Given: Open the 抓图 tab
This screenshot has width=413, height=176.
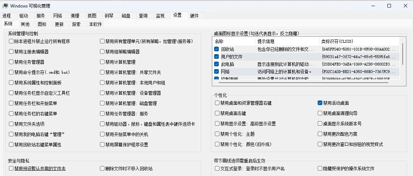Looking at the screenshot, I should tap(92, 16).
